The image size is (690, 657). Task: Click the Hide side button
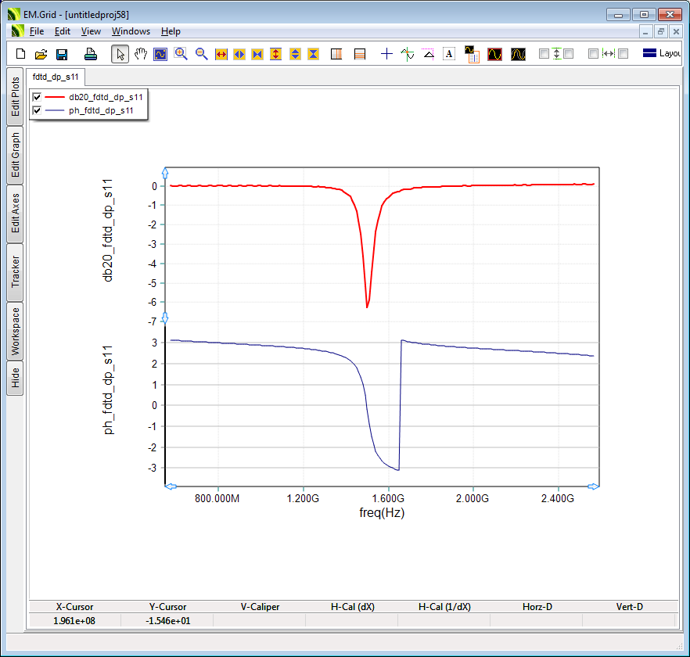click(x=15, y=379)
